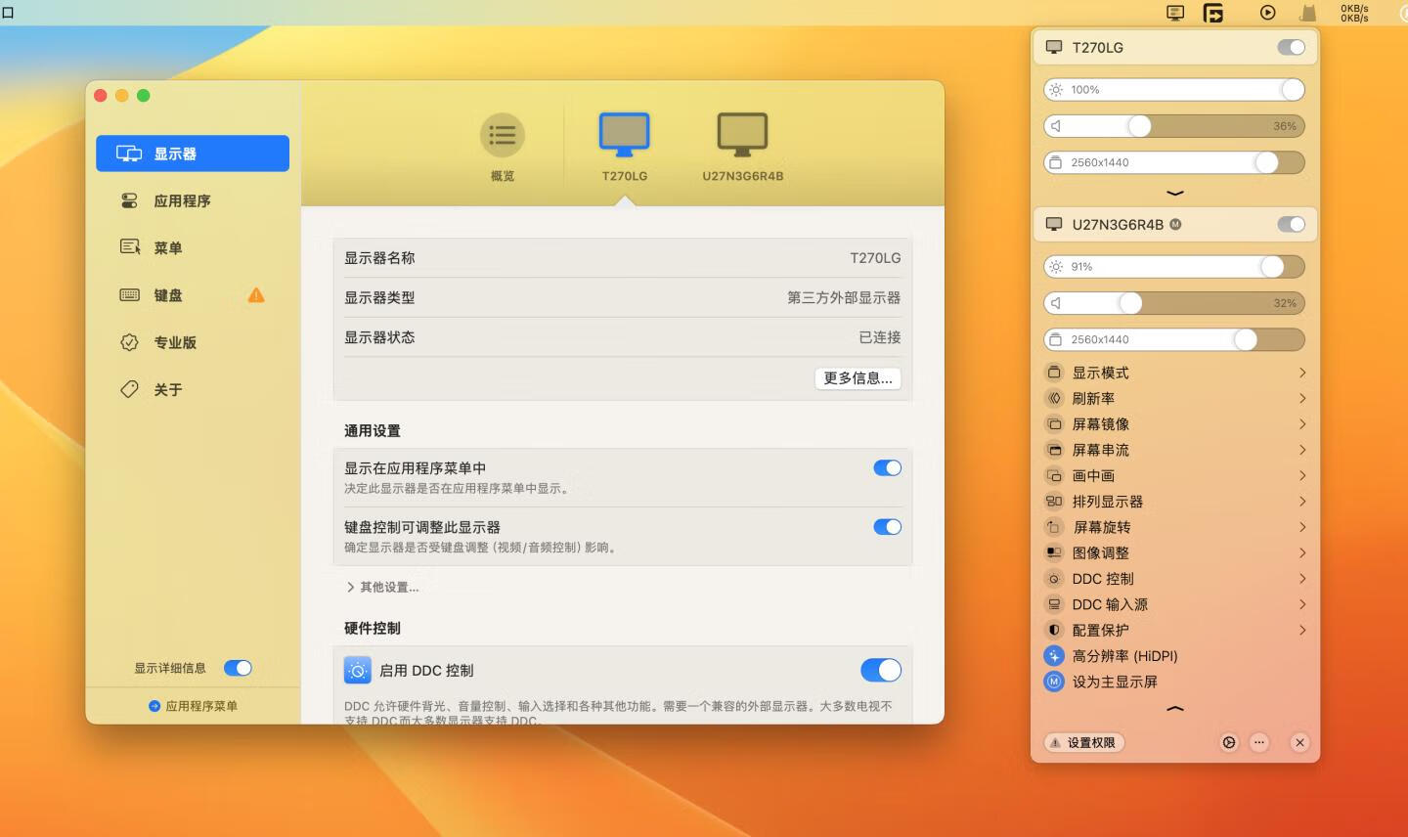Click the 屏幕旋转 row chevron arrow
The width and height of the screenshot is (1408, 837).
(1302, 527)
